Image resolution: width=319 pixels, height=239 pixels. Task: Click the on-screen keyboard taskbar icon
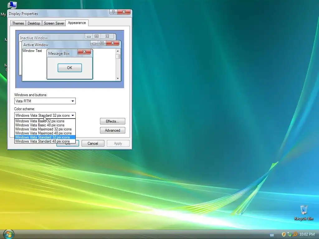(x=272, y=235)
